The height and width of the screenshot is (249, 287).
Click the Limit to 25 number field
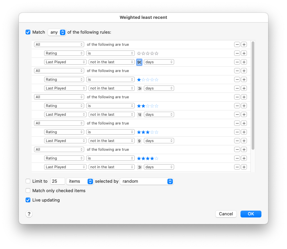[x=57, y=181]
